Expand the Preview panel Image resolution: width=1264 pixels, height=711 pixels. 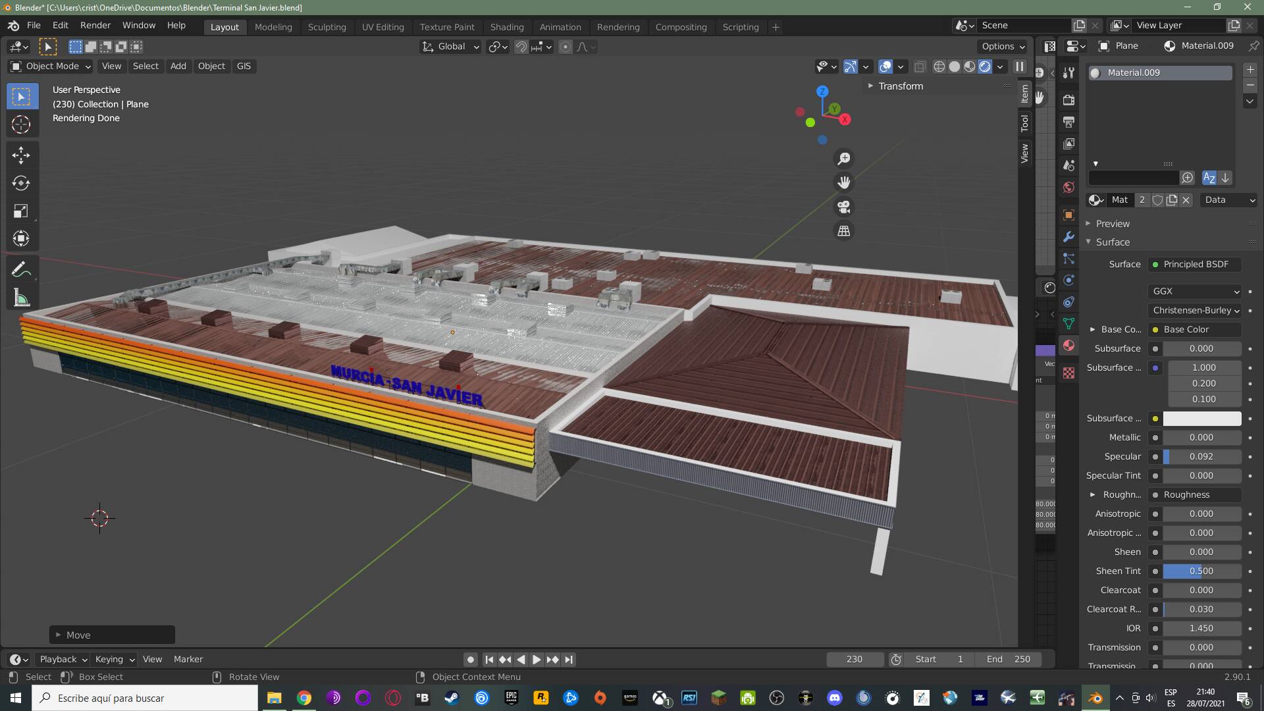click(1113, 224)
